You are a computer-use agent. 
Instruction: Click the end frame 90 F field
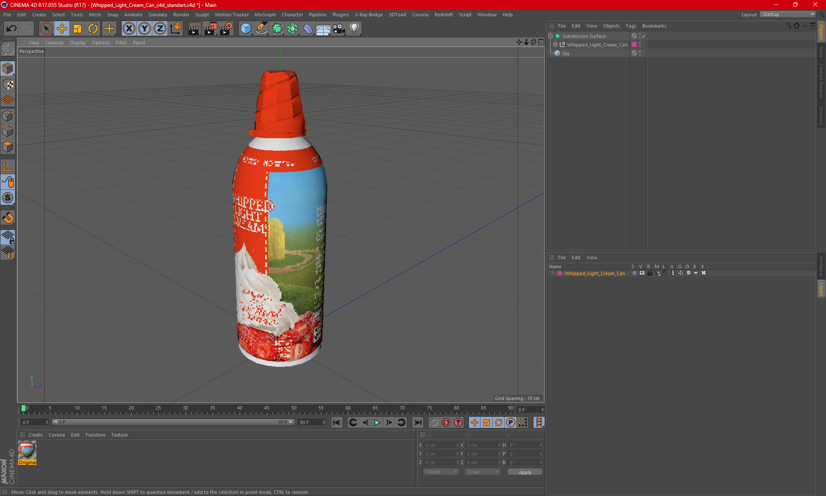point(312,422)
